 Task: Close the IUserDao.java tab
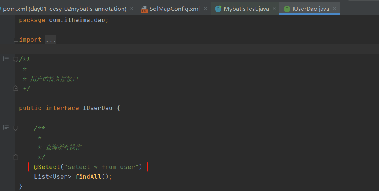(334, 9)
